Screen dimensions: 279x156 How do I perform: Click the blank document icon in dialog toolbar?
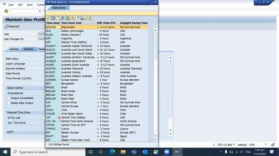(x=58, y=18)
